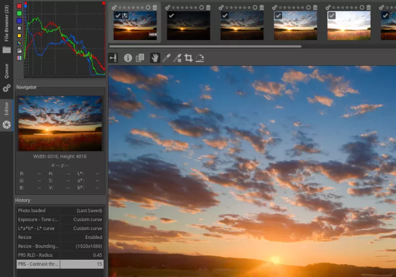The image size is (396, 277).
Task: Open the third filmstrip thumbnail
Action: coord(242,26)
